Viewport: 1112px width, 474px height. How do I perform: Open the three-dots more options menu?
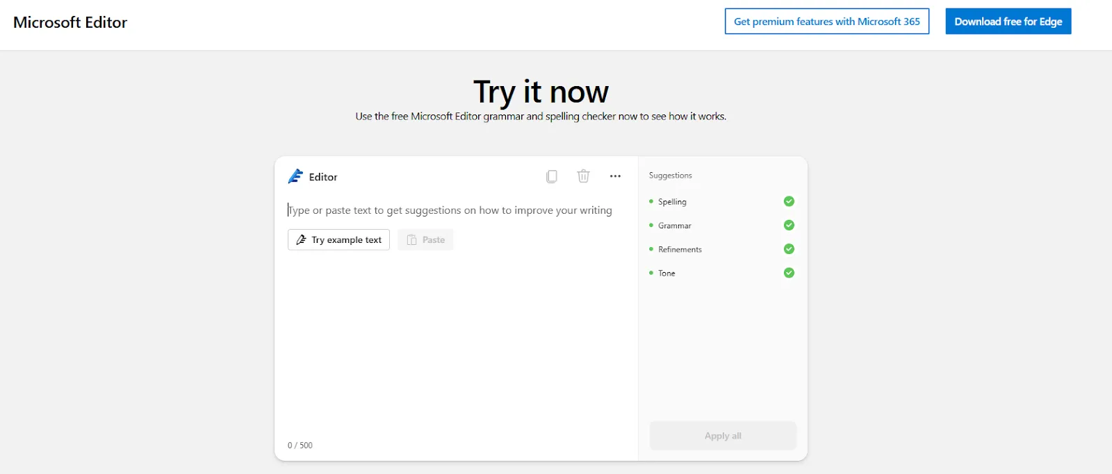tap(615, 176)
